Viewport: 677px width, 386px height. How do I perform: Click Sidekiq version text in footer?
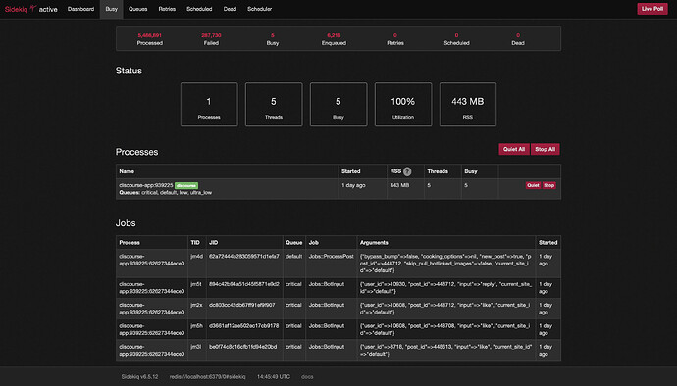pyautogui.click(x=140, y=377)
